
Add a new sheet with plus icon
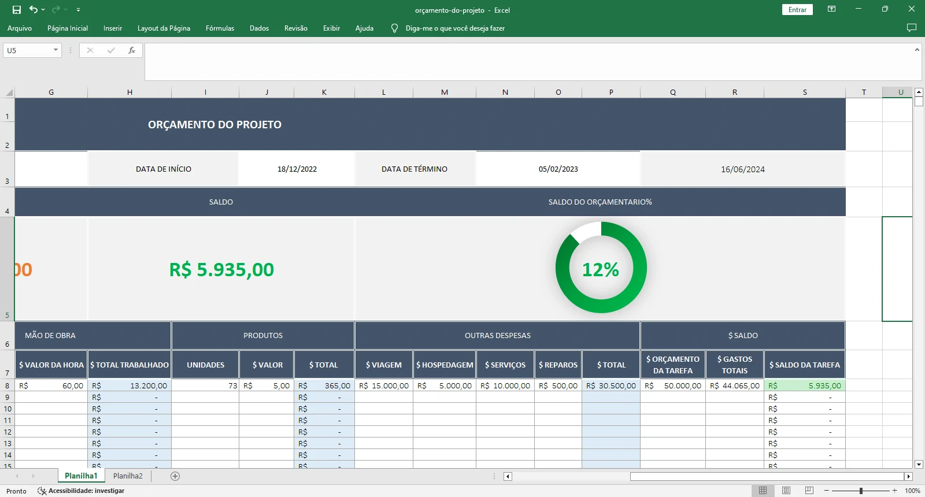(x=175, y=476)
